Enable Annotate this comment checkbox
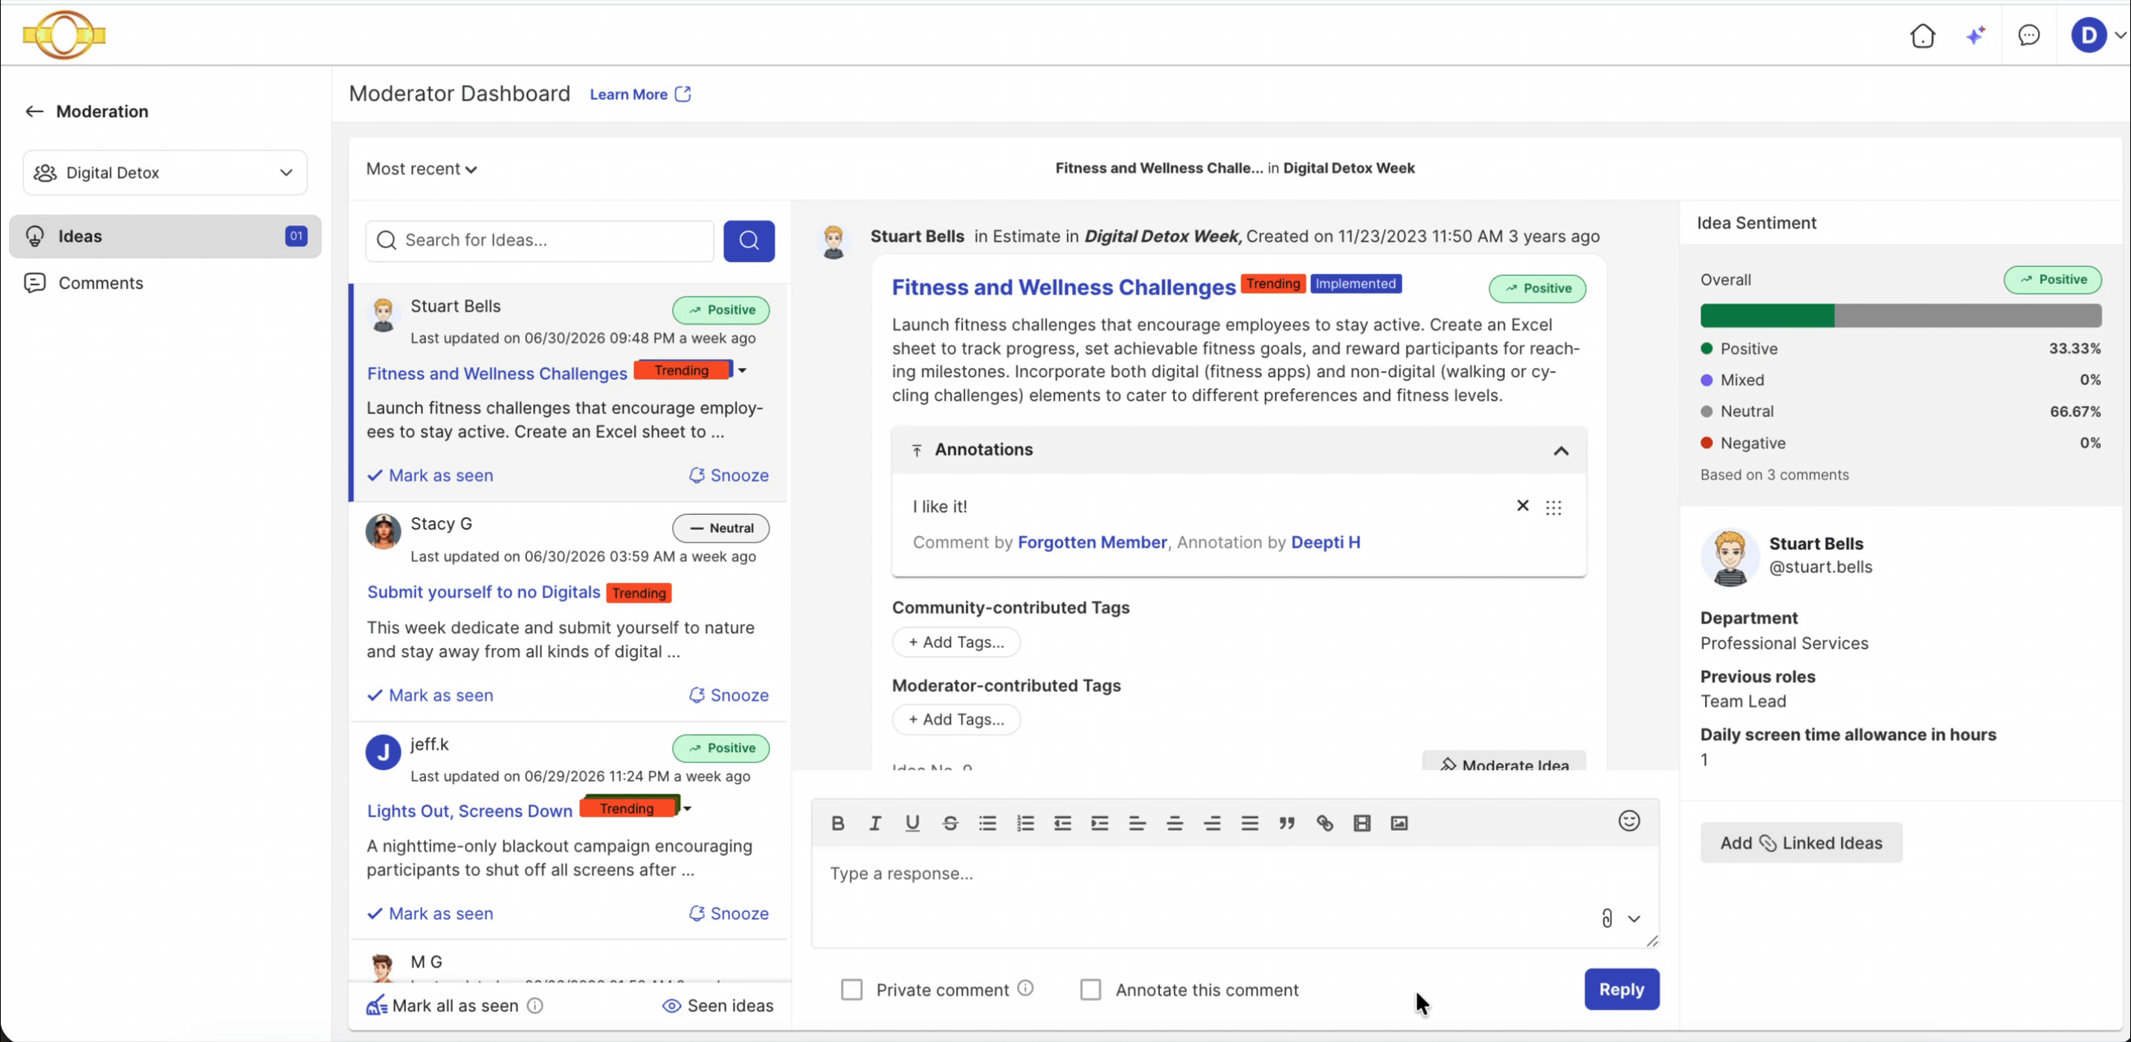 tap(1090, 989)
